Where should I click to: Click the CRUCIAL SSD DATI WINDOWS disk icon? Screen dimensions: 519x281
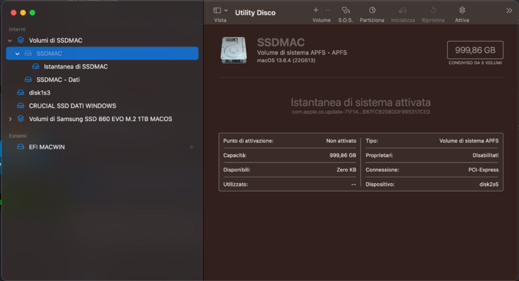21,106
